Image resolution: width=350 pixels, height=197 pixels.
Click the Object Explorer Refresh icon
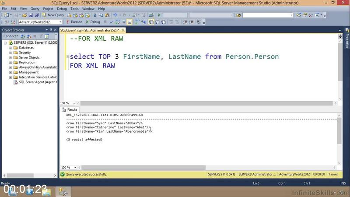click(47, 36)
